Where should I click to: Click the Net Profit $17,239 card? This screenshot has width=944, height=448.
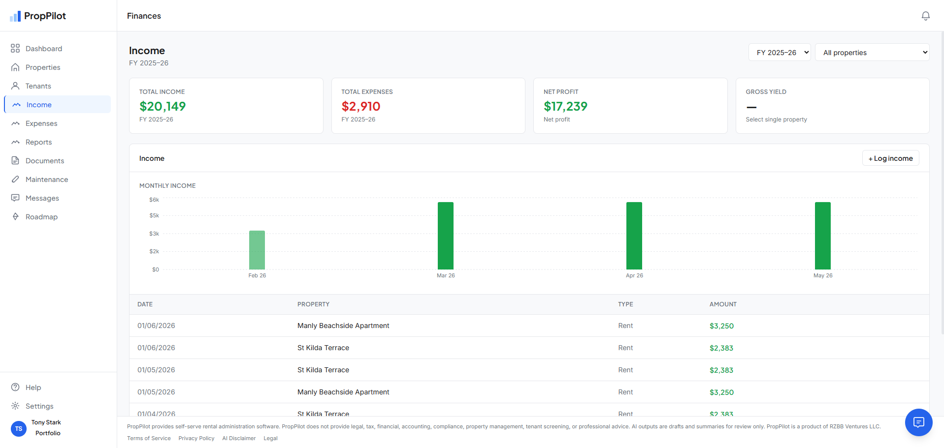click(x=630, y=106)
